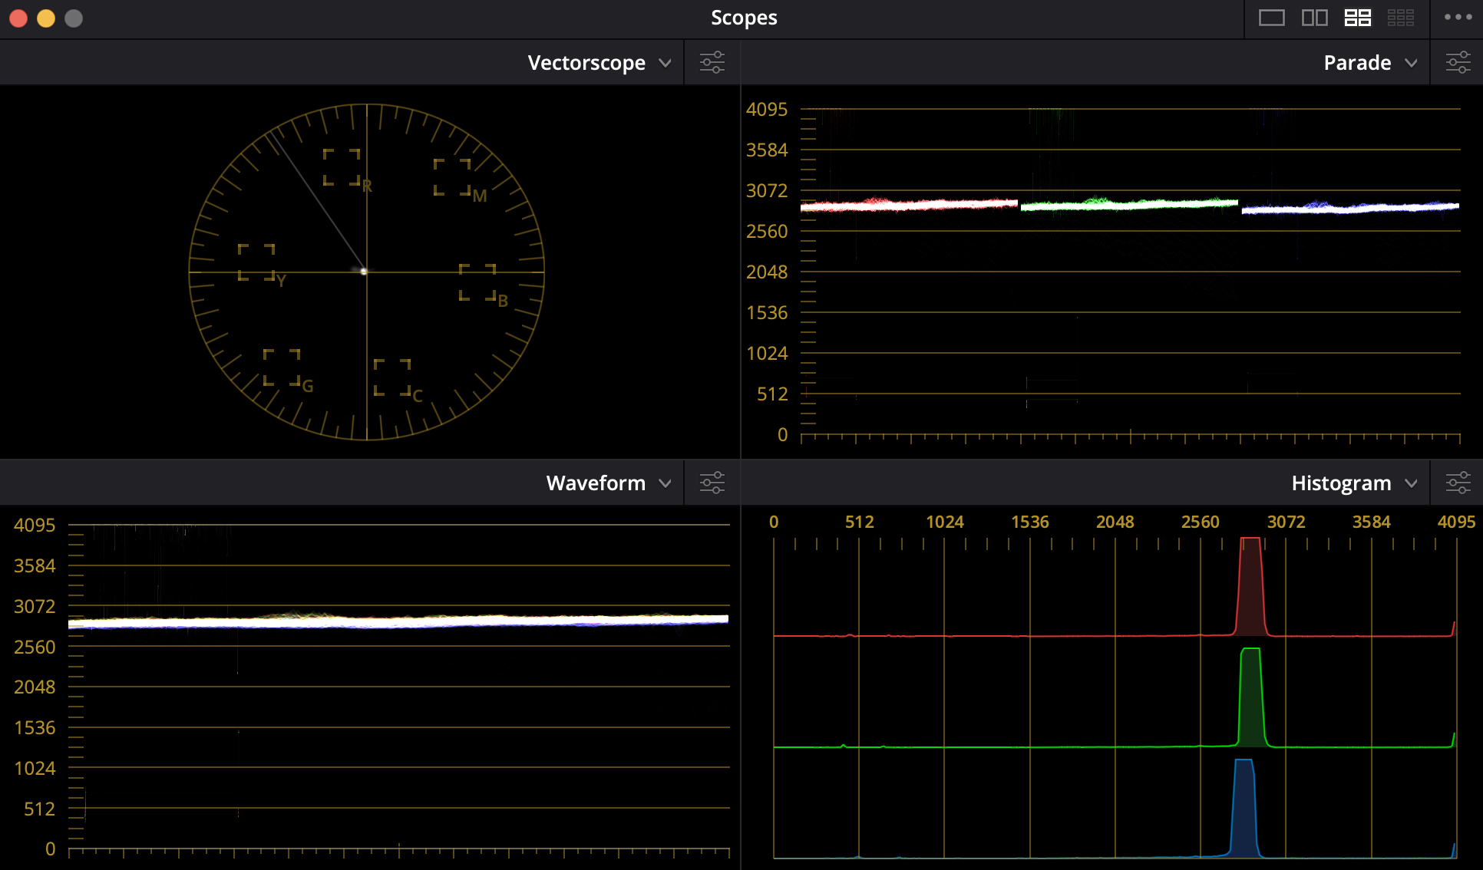Open Parade settings sliders icon
The width and height of the screenshot is (1483, 870).
click(1458, 62)
